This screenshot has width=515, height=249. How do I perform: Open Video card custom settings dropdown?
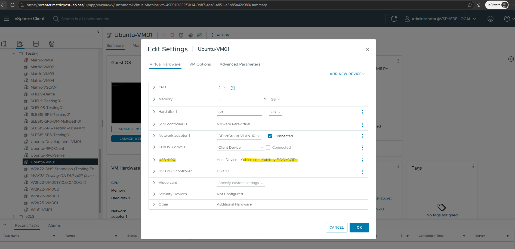coord(241,183)
